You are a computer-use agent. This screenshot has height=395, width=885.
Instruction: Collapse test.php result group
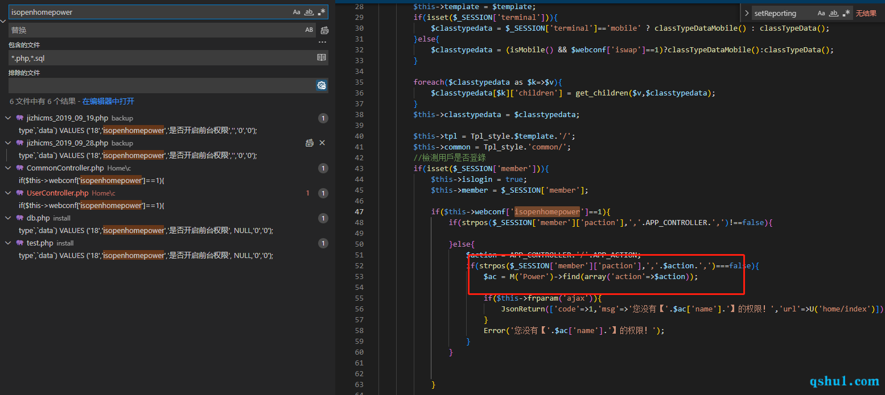(8, 243)
